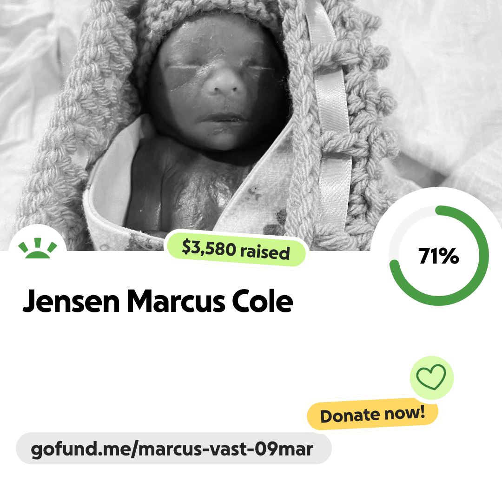Click the word "raised" on the green badge
Screen dimensions: 502x502
265,252
